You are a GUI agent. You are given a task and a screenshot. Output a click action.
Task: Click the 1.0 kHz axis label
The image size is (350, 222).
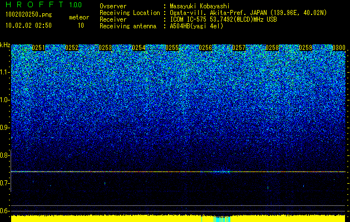pos(4,100)
